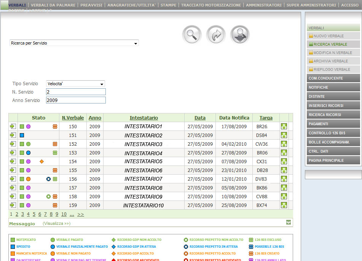
Task: Sort table by Data column header
Action: click(x=200, y=118)
